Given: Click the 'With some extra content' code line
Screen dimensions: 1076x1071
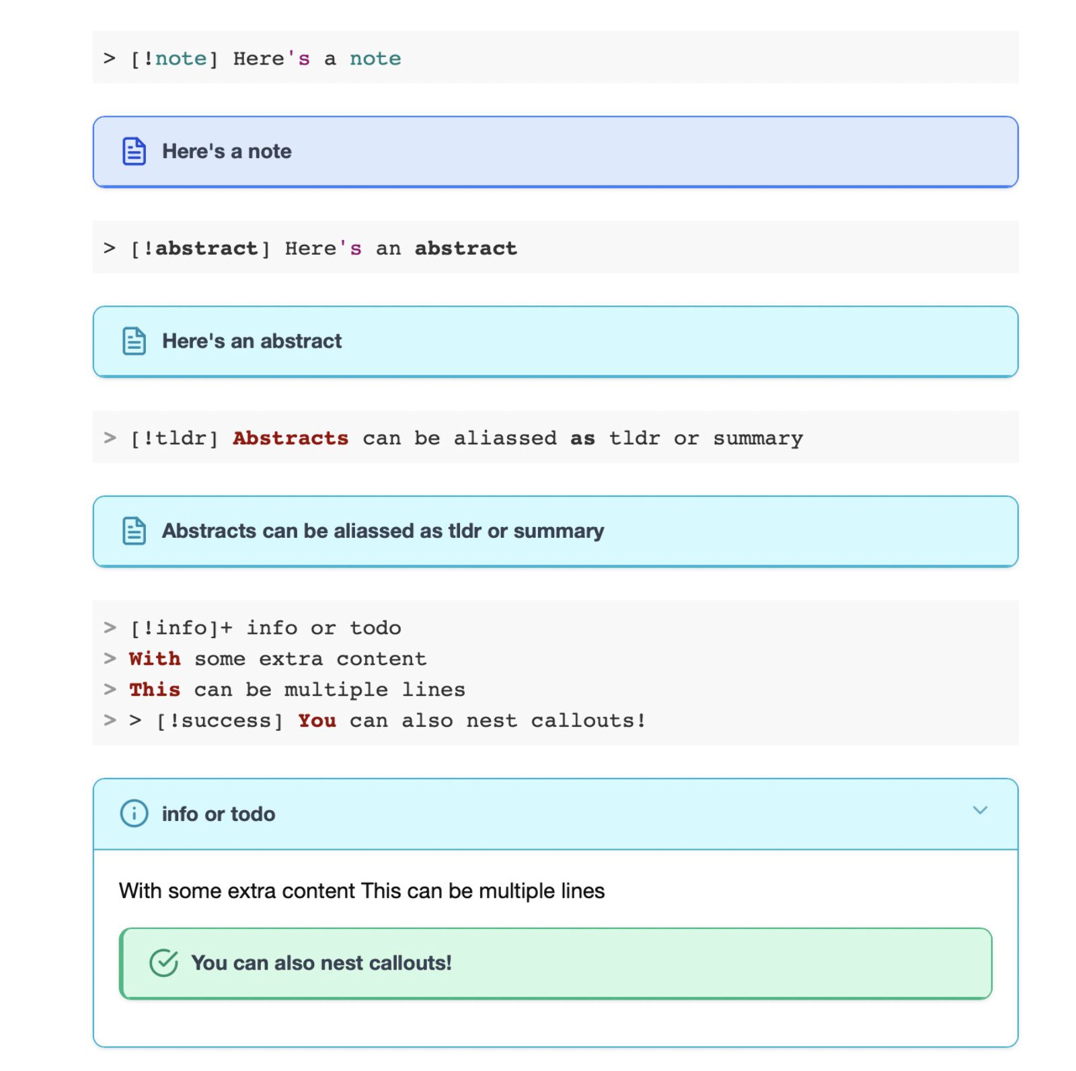Looking at the screenshot, I should [277, 659].
